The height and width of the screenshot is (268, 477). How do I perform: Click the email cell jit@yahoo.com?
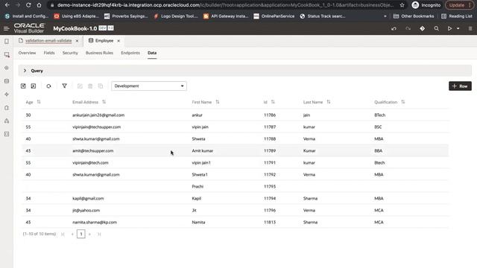coord(86,210)
